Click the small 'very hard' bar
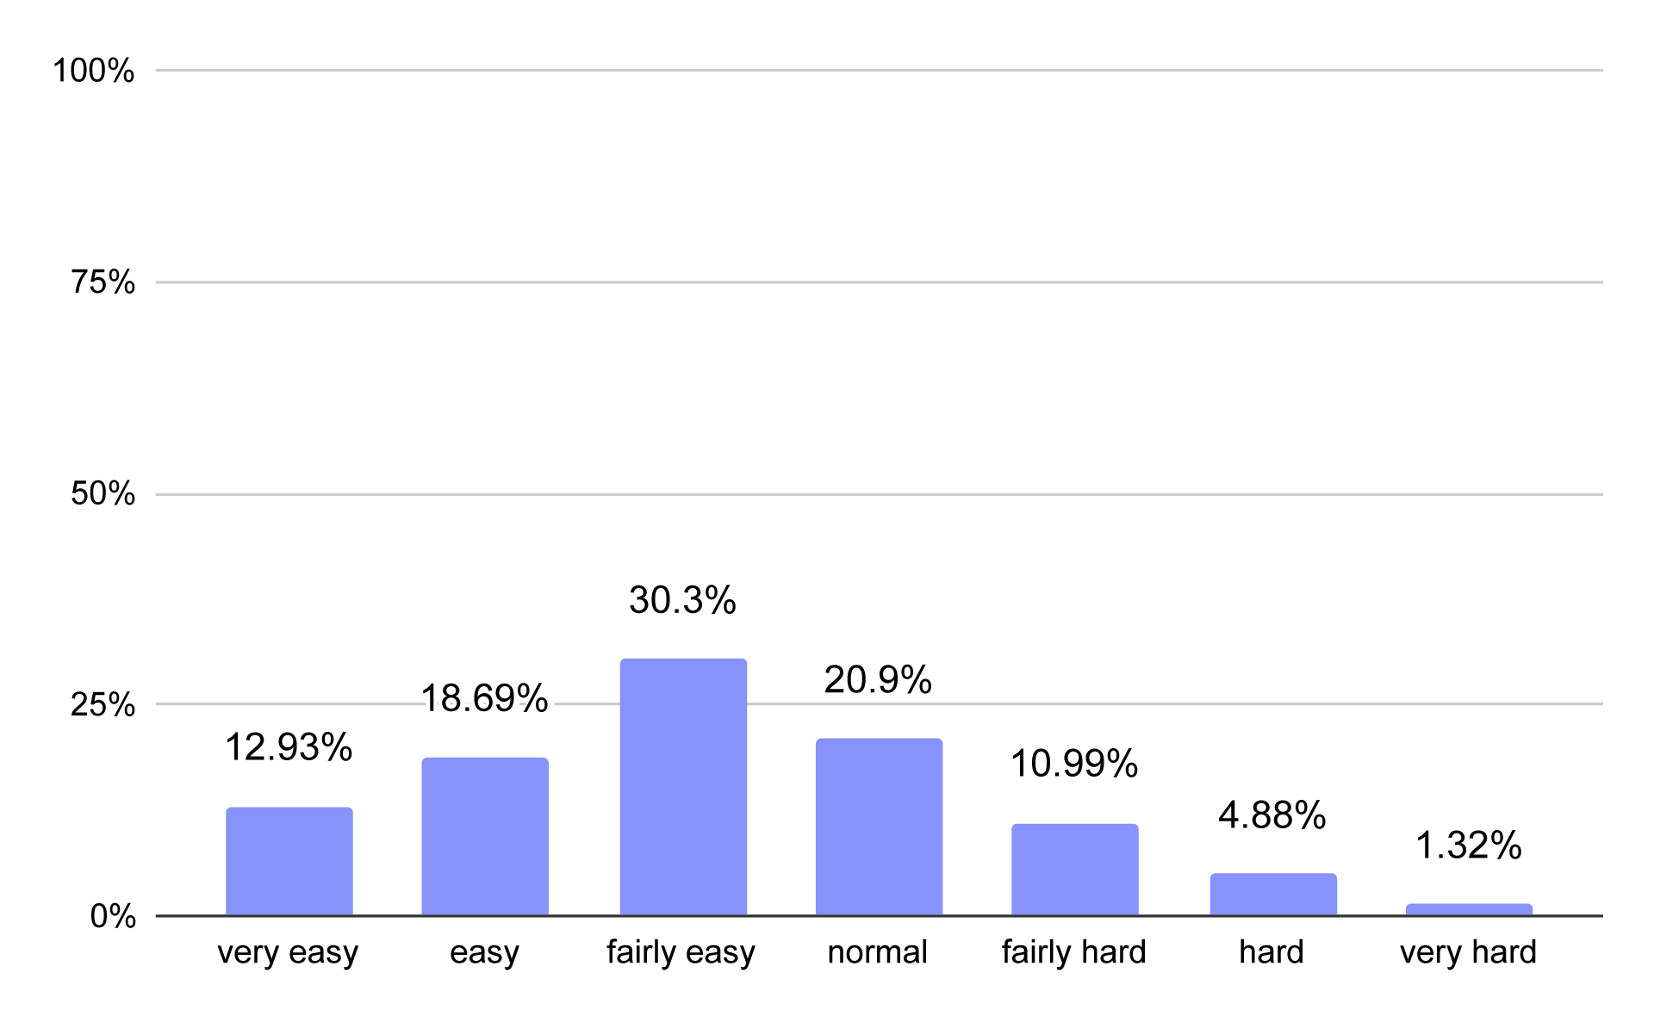1654x1022 pixels. tap(1469, 909)
